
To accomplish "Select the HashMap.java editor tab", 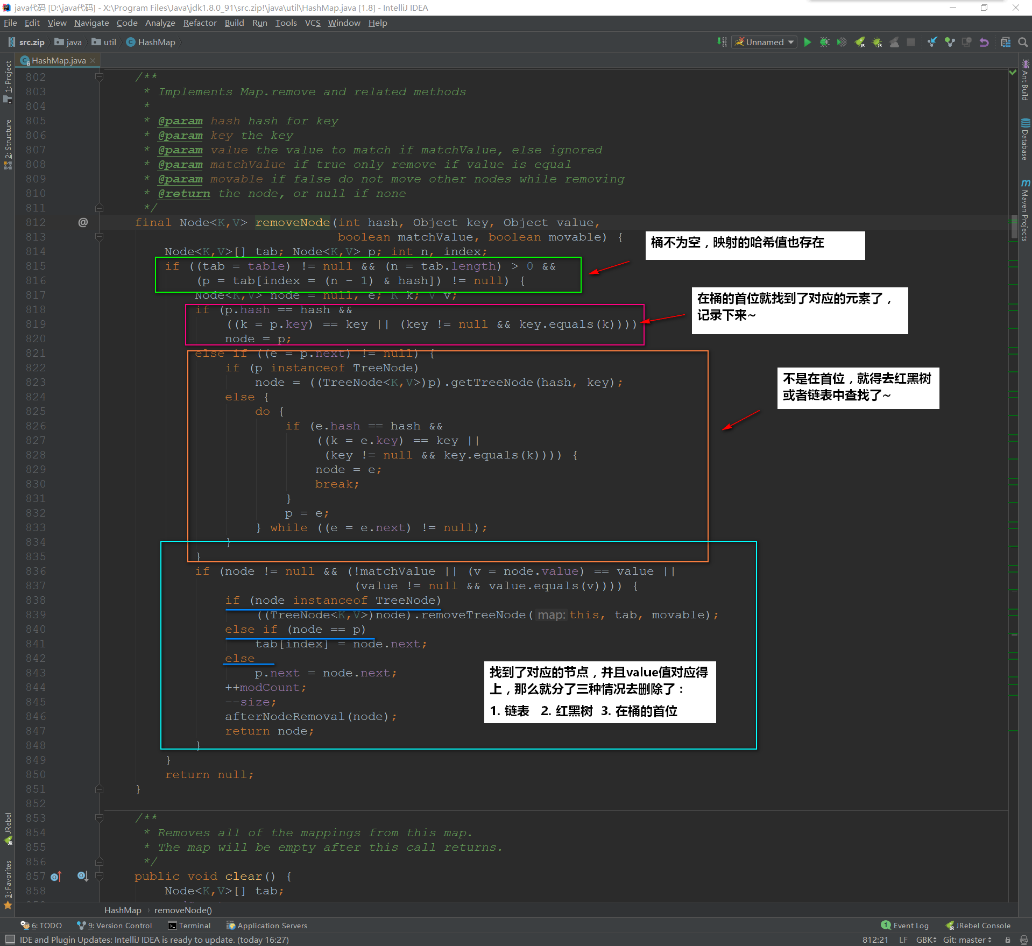I will [58, 60].
